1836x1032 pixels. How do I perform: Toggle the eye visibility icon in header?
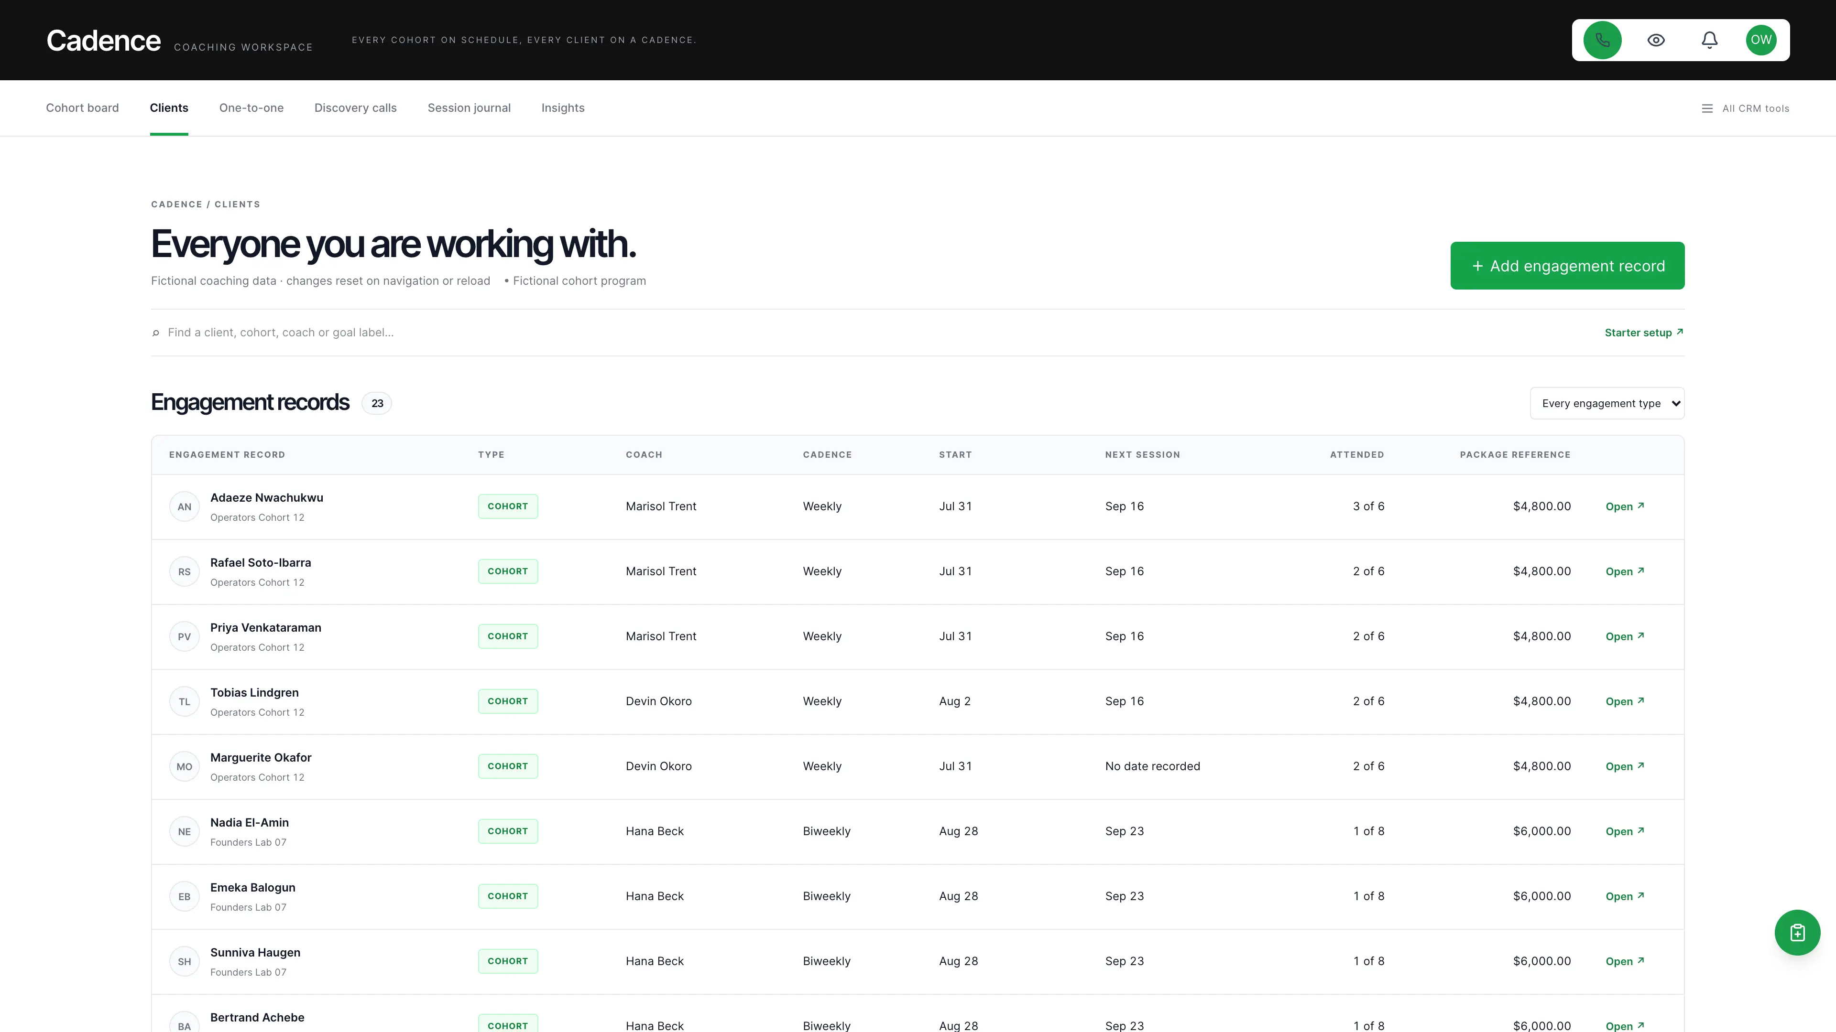(1656, 40)
